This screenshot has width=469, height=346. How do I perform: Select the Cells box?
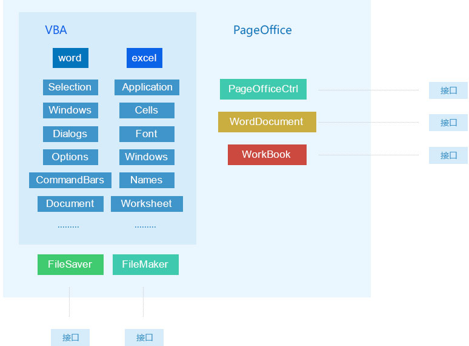click(147, 110)
